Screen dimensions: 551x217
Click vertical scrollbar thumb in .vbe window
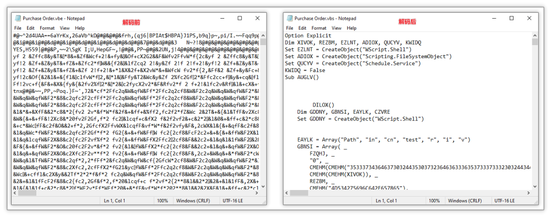pyautogui.click(x=263, y=42)
